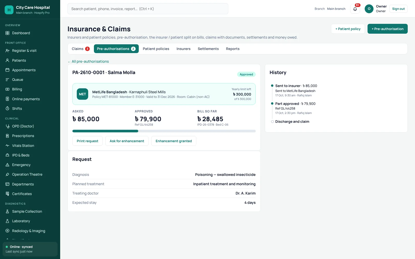Open the Settlements tab

(208, 49)
